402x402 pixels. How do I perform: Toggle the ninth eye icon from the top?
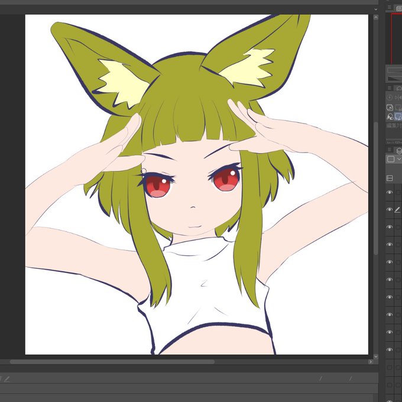coord(390,332)
